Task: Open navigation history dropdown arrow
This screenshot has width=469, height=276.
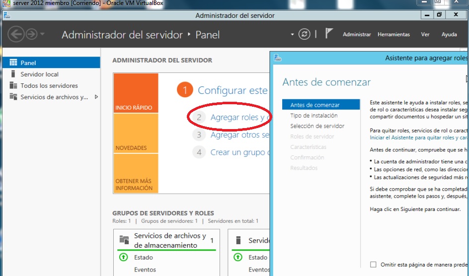Action: coord(42,35)
